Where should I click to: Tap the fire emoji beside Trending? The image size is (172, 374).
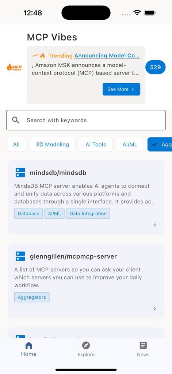(x=42, y=56)
